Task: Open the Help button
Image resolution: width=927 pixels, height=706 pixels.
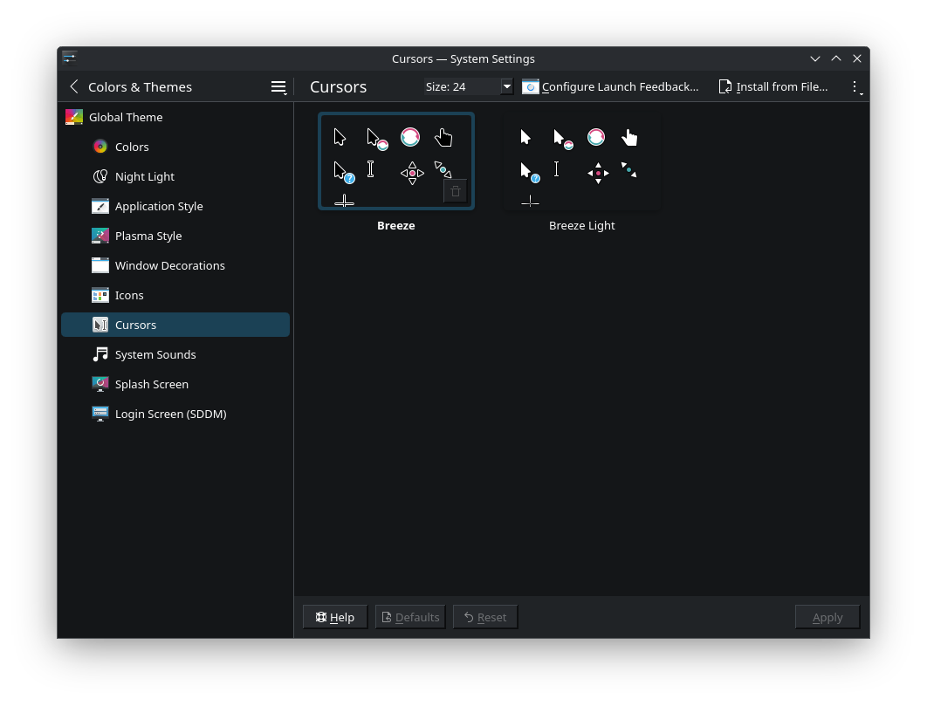Action: tap(335, 617)
